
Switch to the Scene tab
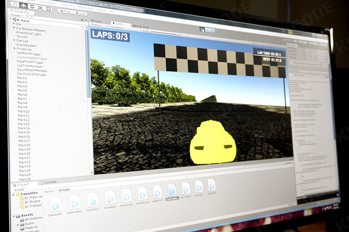tap(96, 21)
